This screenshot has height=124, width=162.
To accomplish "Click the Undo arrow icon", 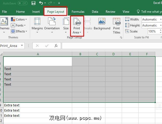I will (41, 3).
